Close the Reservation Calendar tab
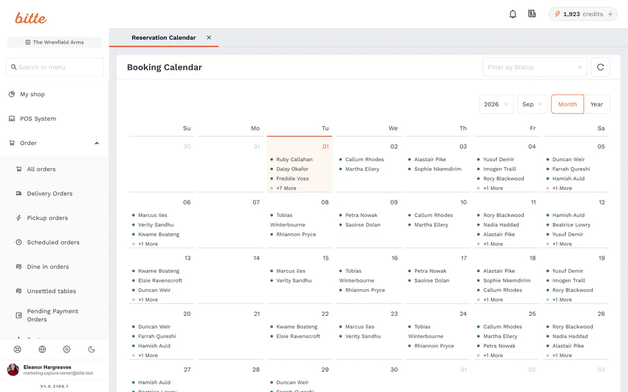The height and width of the screenshot is (392, 628). point(209,38)
